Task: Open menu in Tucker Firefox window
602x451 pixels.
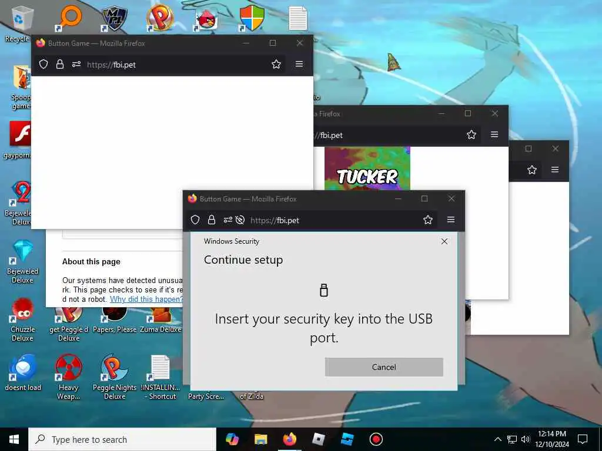Action: tap(494, 134)
